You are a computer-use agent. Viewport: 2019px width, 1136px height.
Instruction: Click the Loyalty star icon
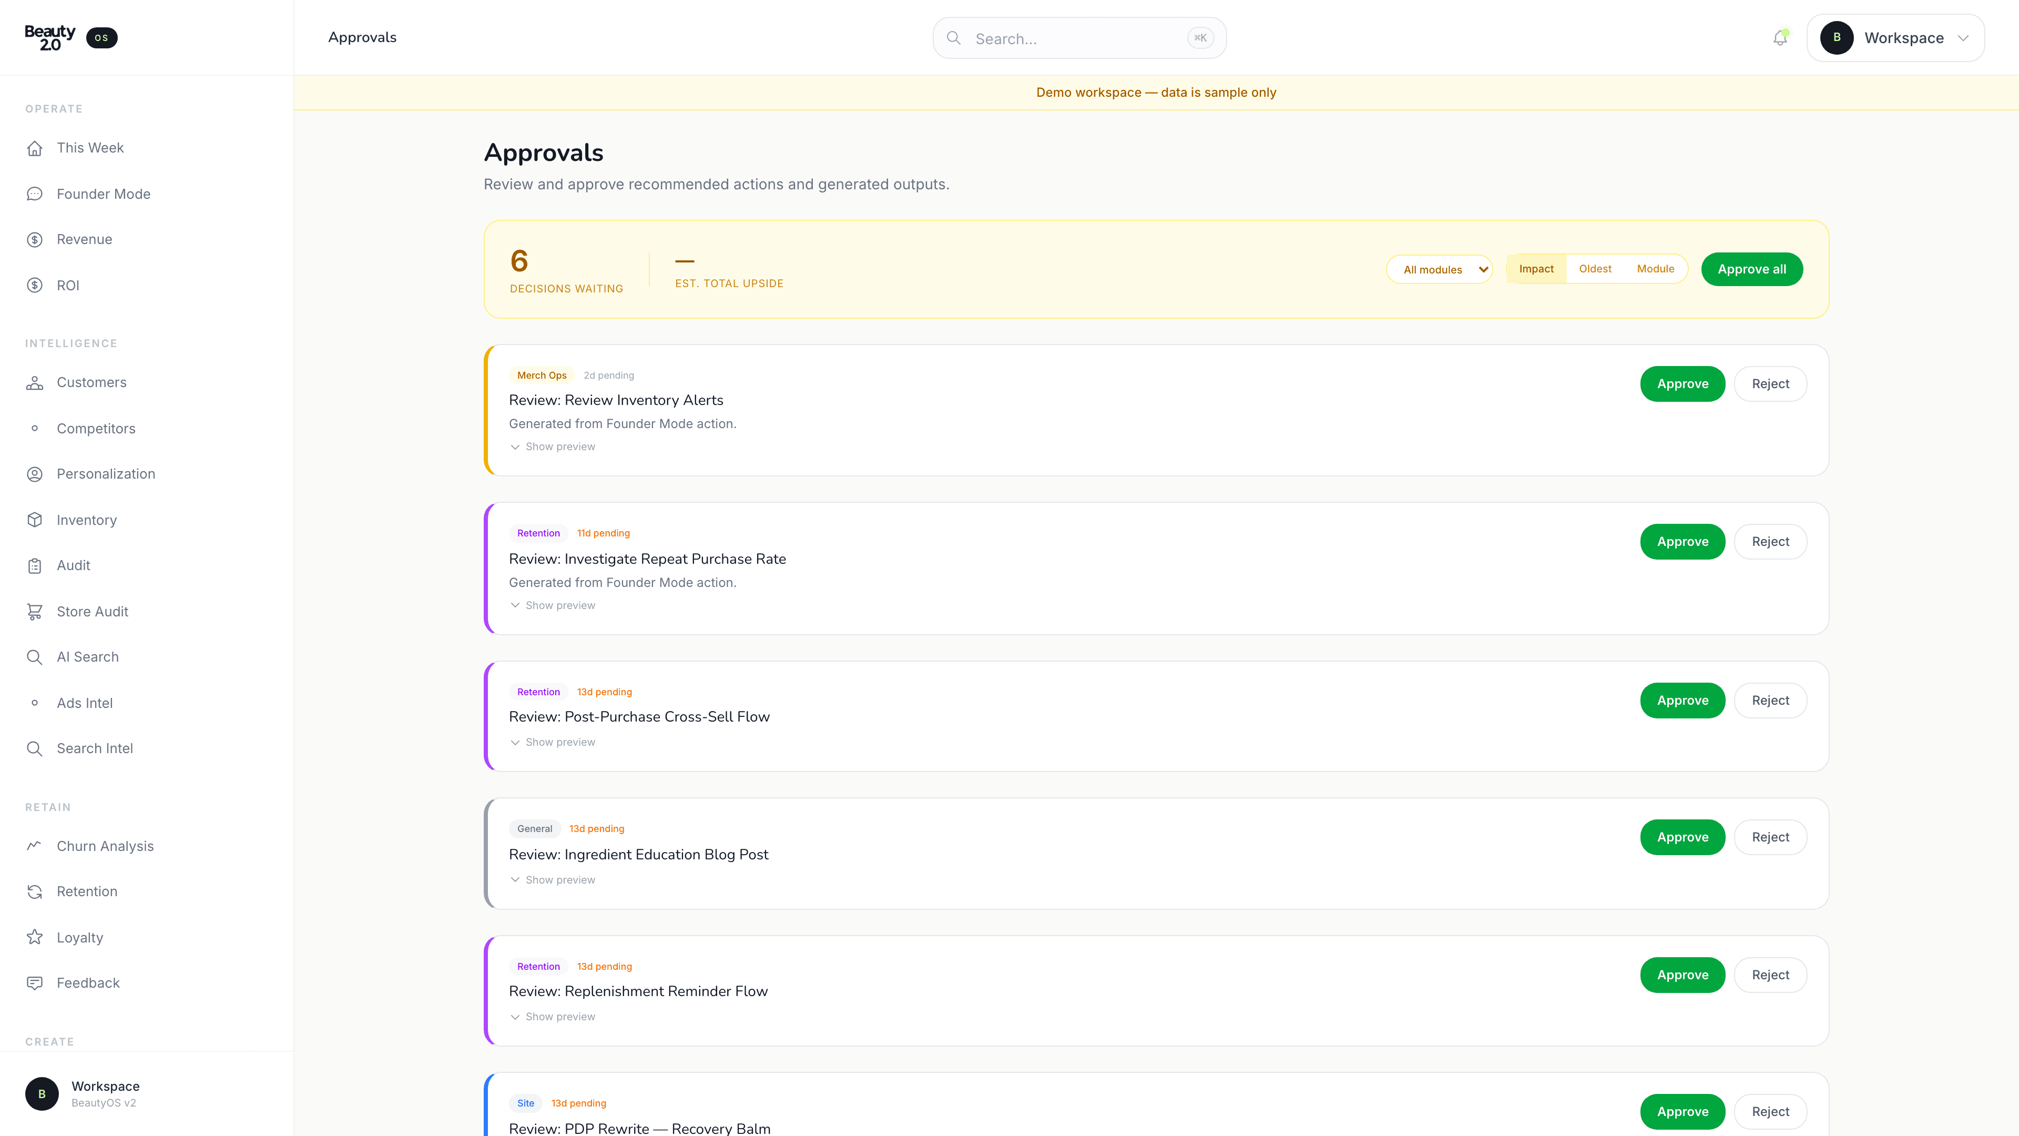[x=35, y=938]
